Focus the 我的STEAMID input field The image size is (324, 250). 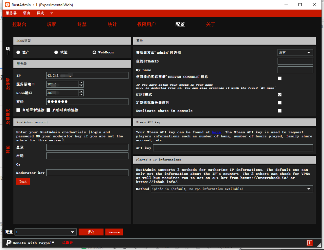click(295, 61)
